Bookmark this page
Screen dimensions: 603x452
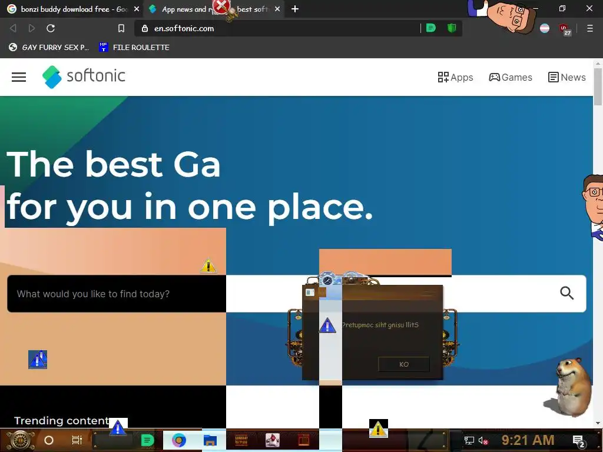121,28
